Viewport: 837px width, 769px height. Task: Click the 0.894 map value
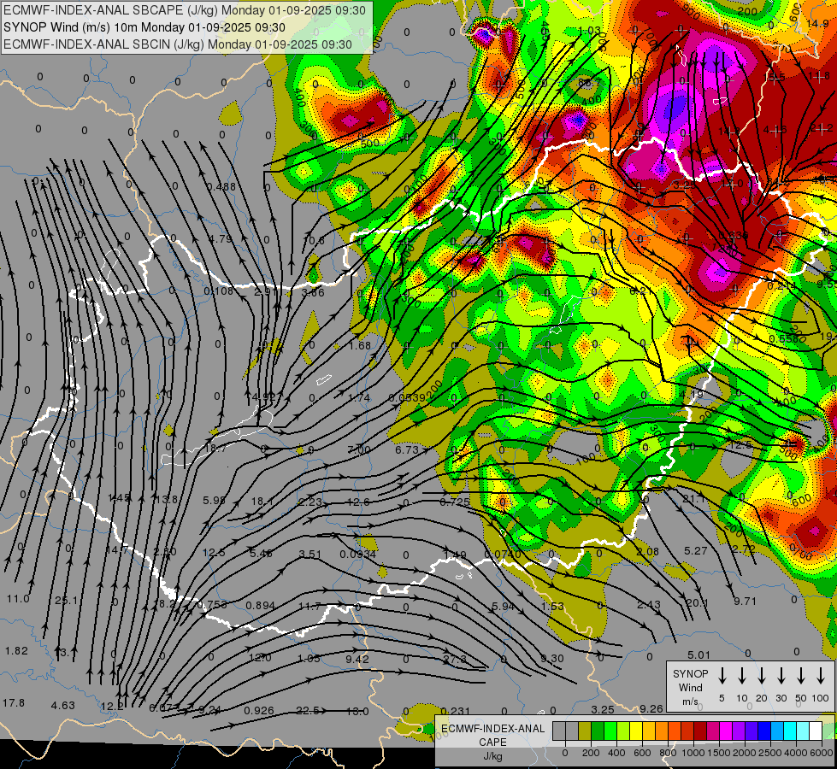click(261, 605)
